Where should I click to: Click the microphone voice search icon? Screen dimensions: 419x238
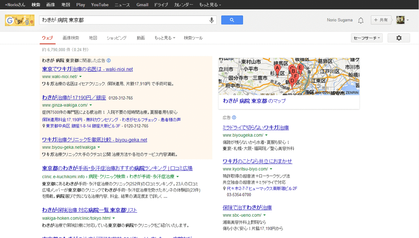click(x=212, y=20)
